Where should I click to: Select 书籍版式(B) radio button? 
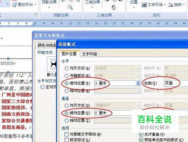67,76
